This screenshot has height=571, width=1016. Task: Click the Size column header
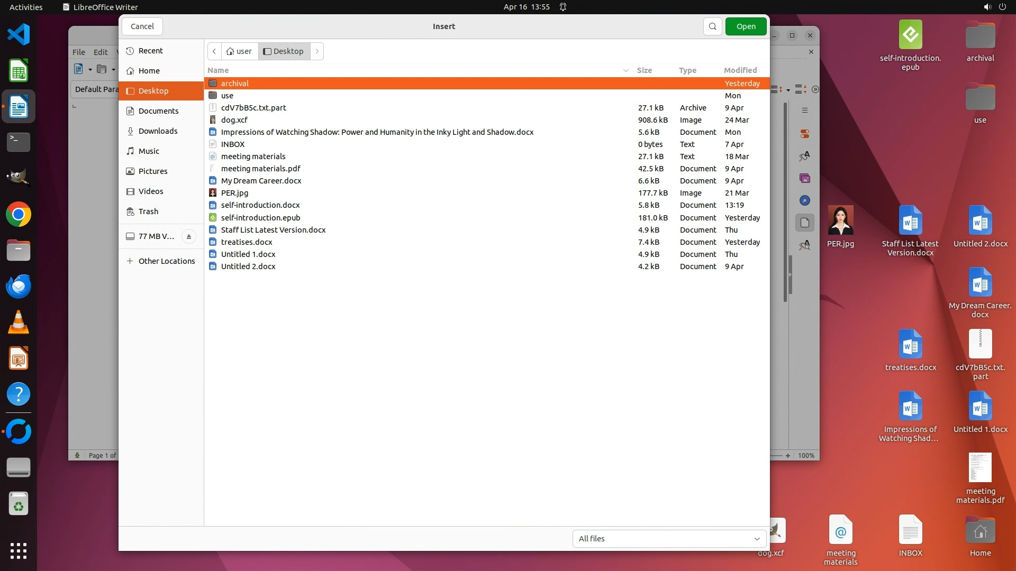[644, 70]
